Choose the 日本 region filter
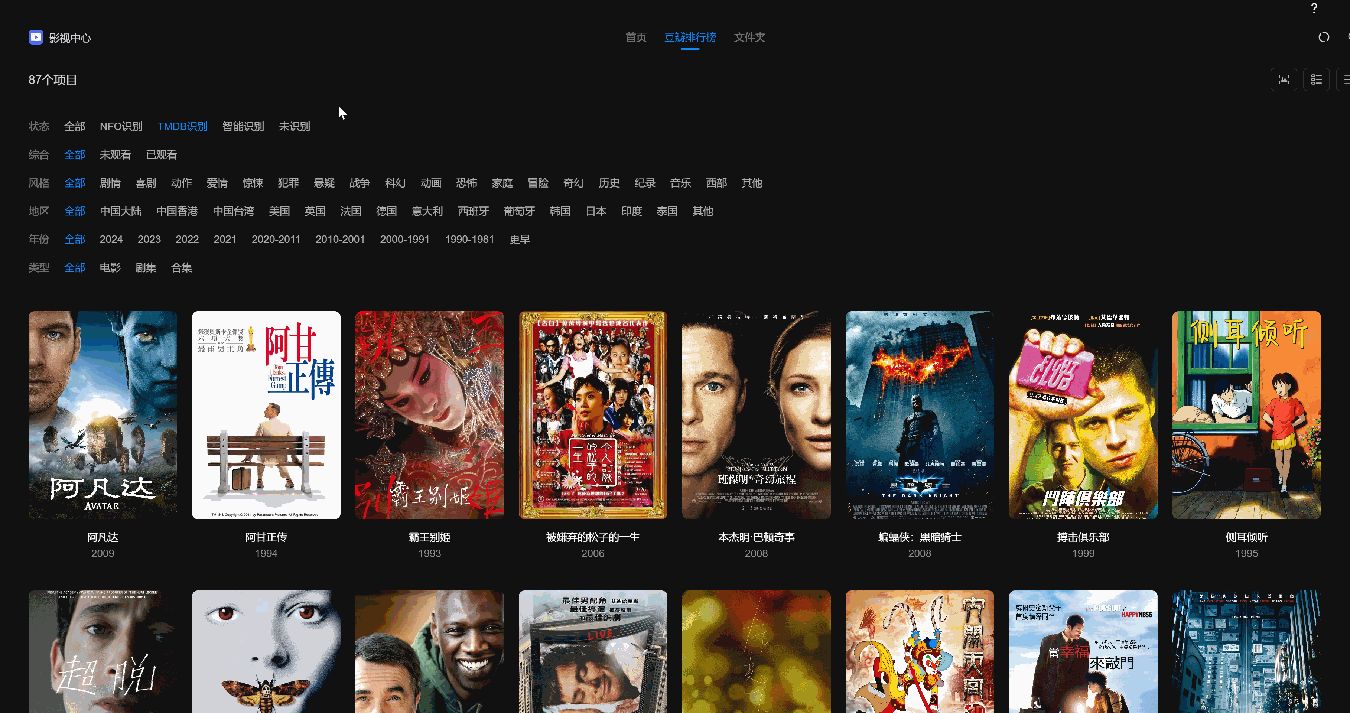Viewport: 1350px width, 713px height. pos(596,211)
